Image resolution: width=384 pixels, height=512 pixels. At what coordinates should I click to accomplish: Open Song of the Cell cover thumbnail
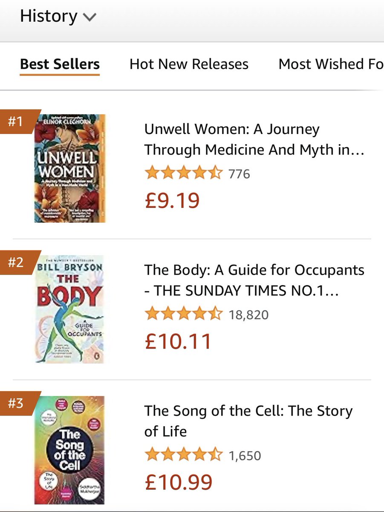(x=70, y=450)
